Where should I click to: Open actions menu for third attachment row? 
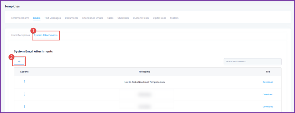24,107
